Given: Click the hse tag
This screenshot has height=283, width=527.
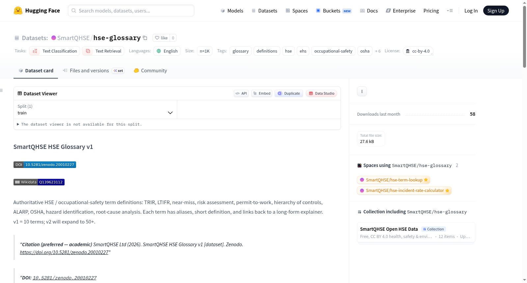Looking at the screenshot, I should coord(289,51).
